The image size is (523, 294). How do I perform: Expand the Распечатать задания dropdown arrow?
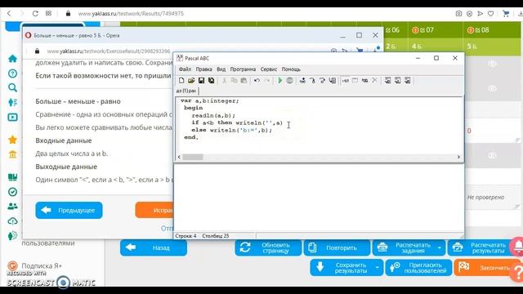pos(440,248)
